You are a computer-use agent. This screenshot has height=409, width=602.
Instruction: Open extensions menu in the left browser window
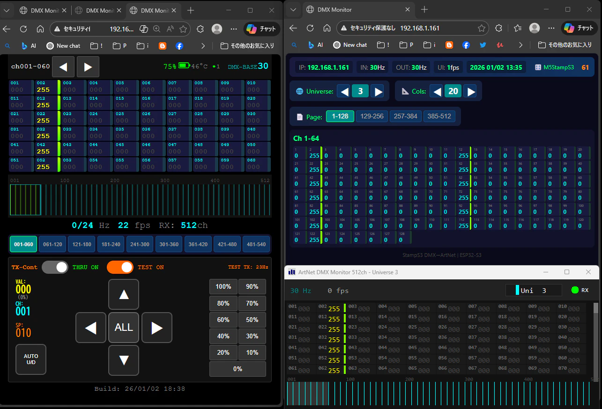coord(200,29)
